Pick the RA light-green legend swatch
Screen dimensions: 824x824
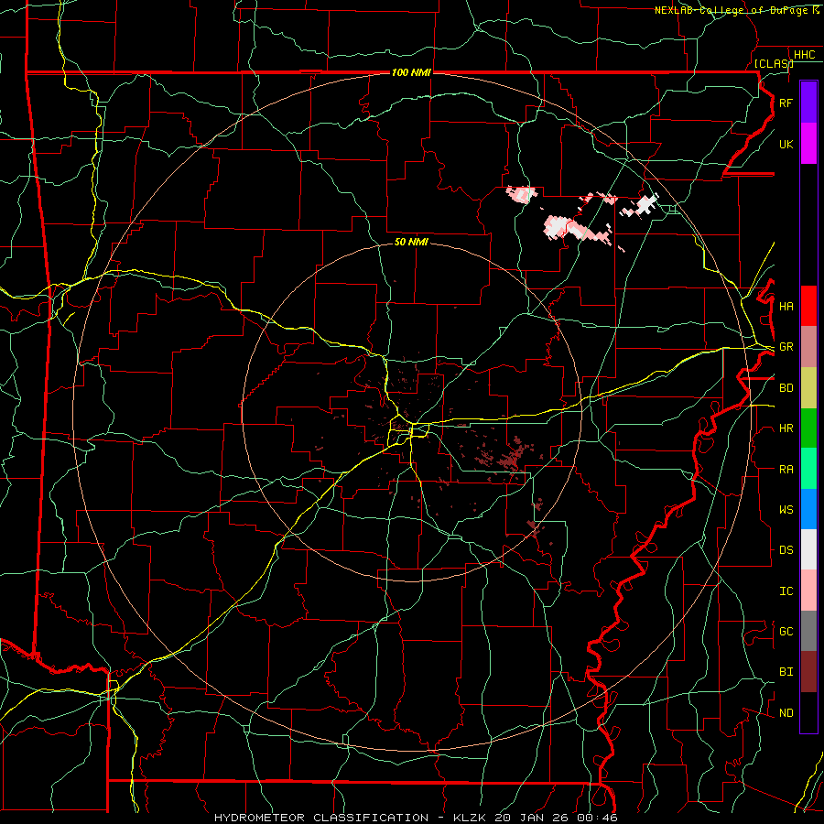[x=808, y=469]
